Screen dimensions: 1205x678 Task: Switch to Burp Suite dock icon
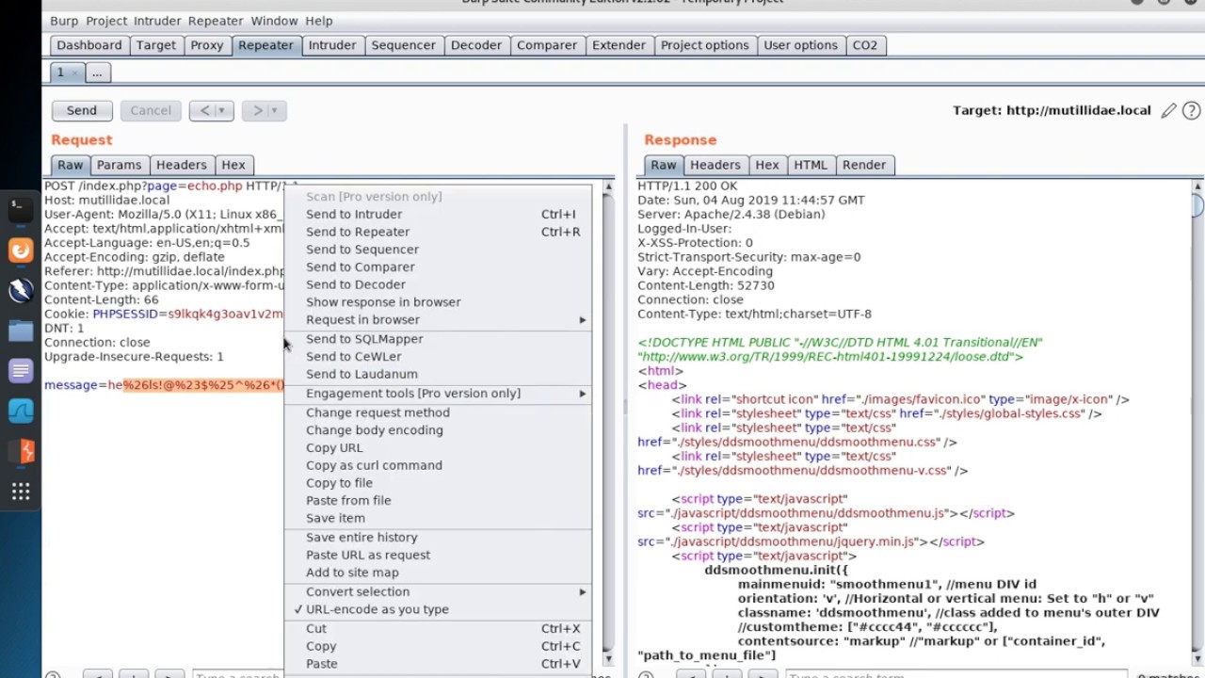click(21, 451)
